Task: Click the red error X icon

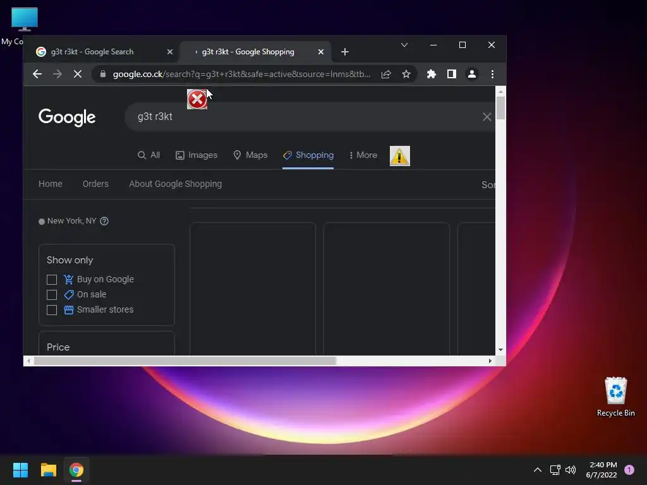Action: click(x=197, y=99)
